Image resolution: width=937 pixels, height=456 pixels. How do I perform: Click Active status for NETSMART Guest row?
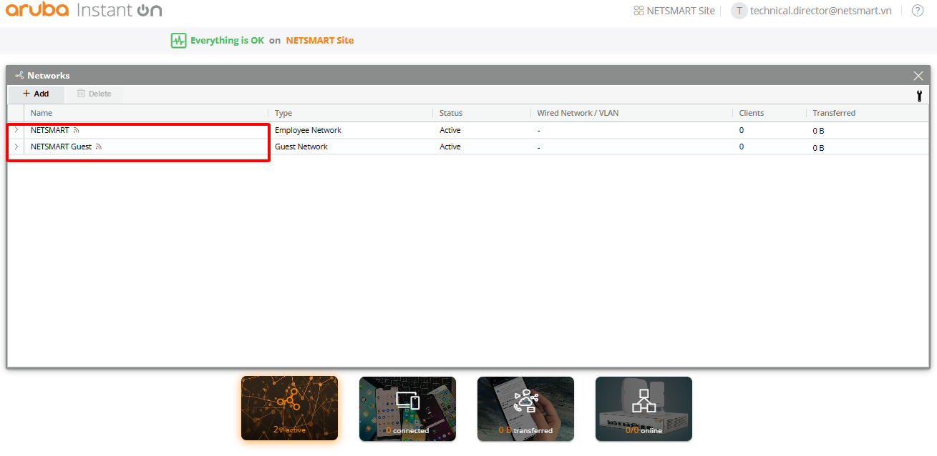(450, 147)
